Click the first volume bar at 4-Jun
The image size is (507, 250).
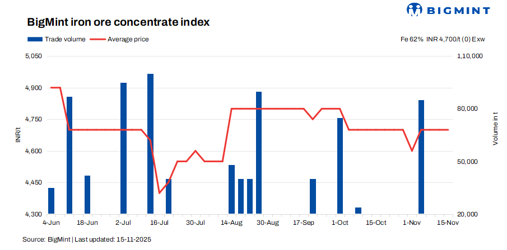[52, 201]
